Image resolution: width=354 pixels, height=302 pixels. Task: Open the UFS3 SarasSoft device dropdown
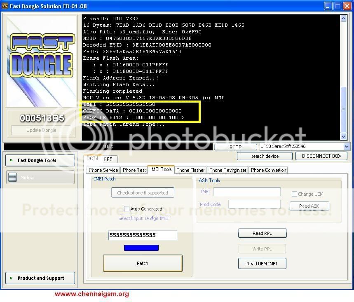tap(347, 147)
